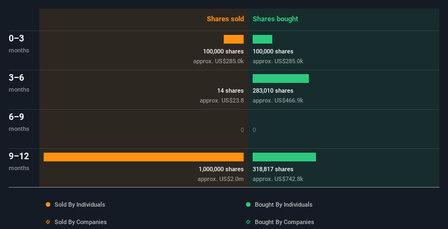The image size is (448, 229).
Task: Click the 283,010 shares bought value
Action: 273,91
